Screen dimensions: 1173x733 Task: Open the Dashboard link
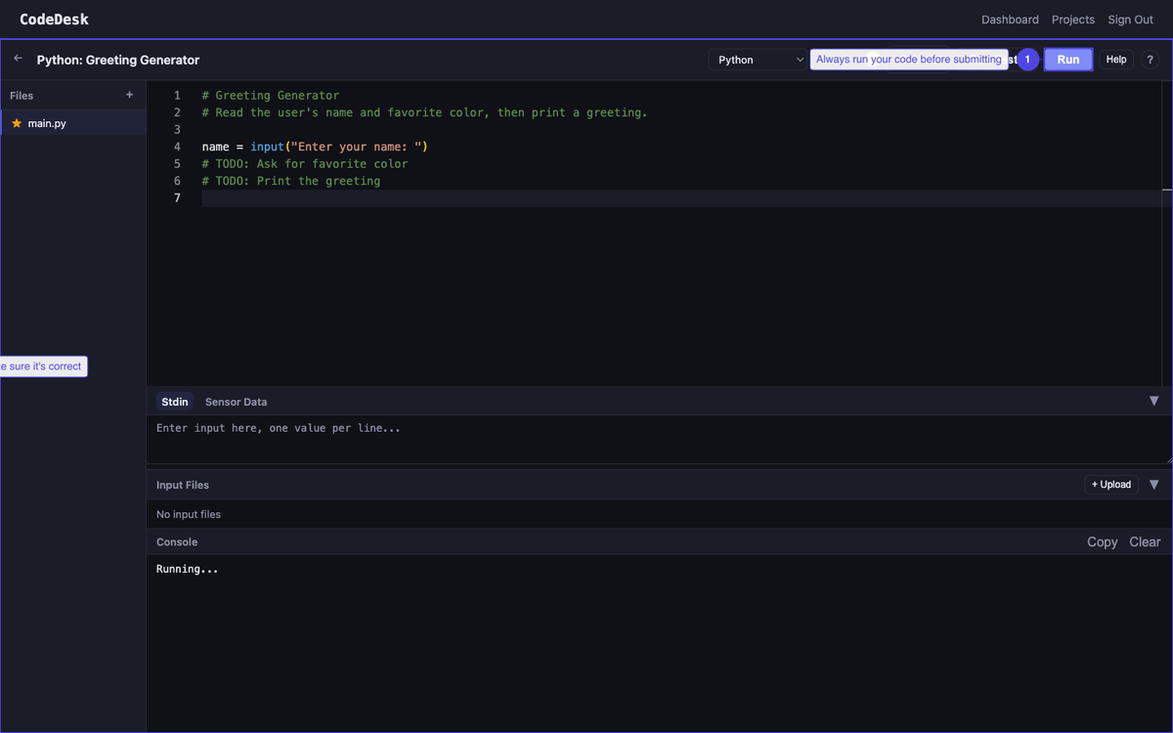[x=1010, y=19]
